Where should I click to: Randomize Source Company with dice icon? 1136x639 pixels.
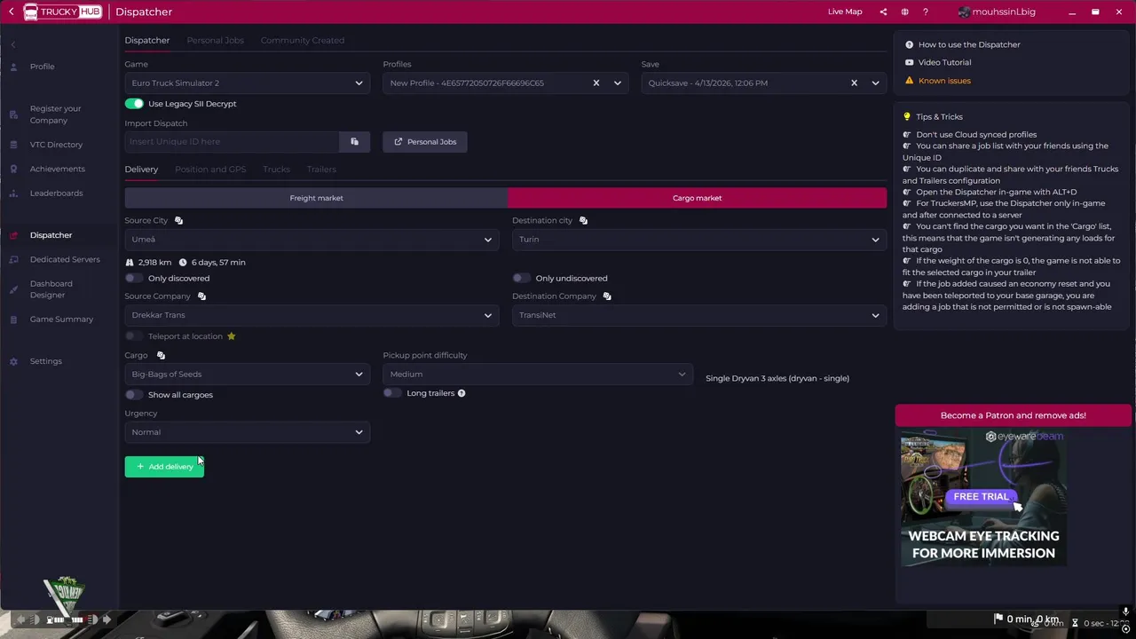[201, 296]
